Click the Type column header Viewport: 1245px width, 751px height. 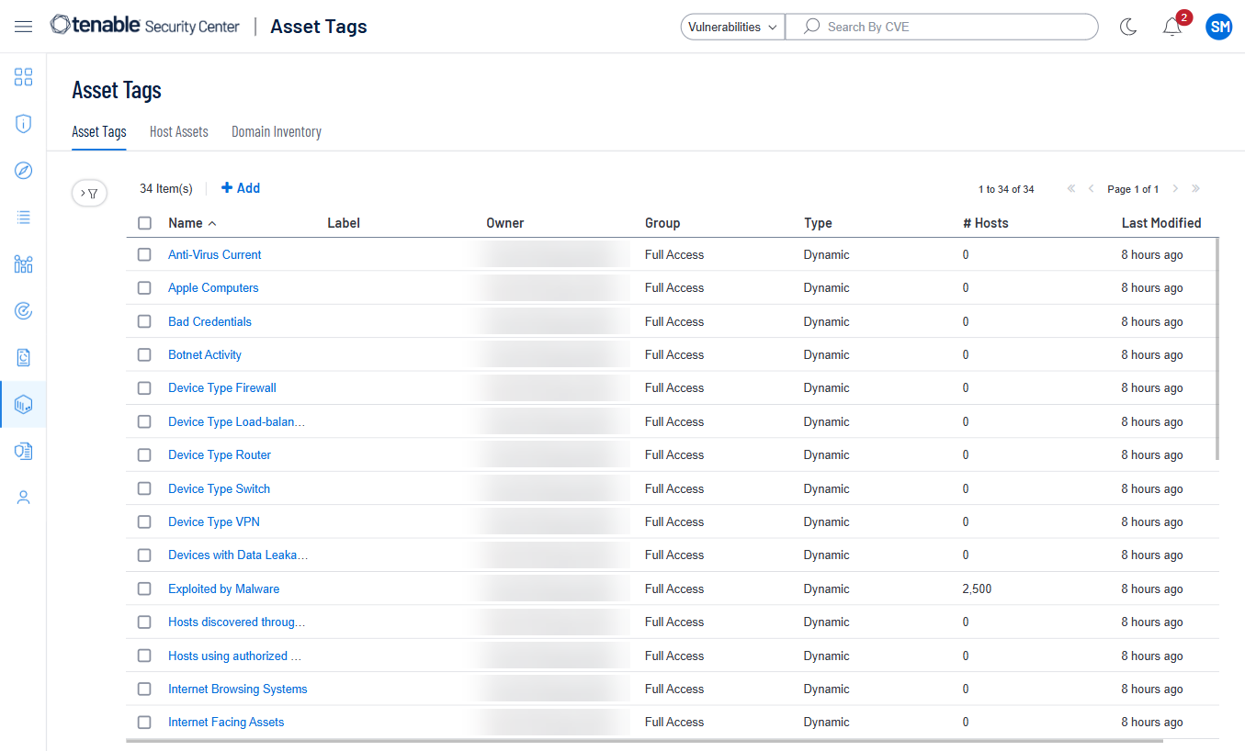(x=818, y=223)
